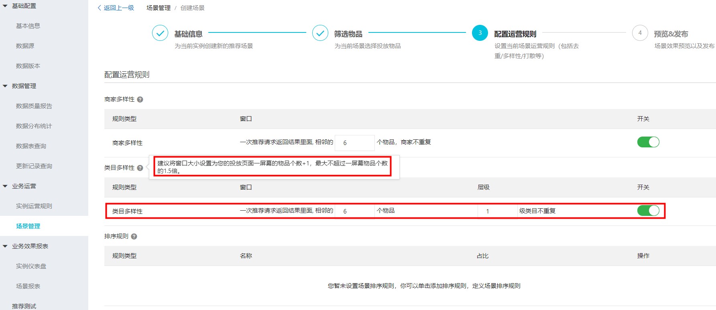
Task: Click the 个物品，商家不重复 label text
Action: tap(404, 142)
